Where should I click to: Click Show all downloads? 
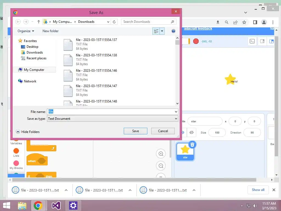tap(258, 190)
